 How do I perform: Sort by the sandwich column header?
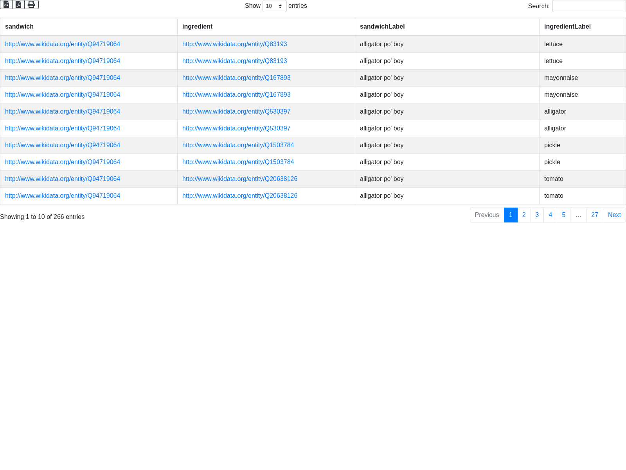pos(19,27)
